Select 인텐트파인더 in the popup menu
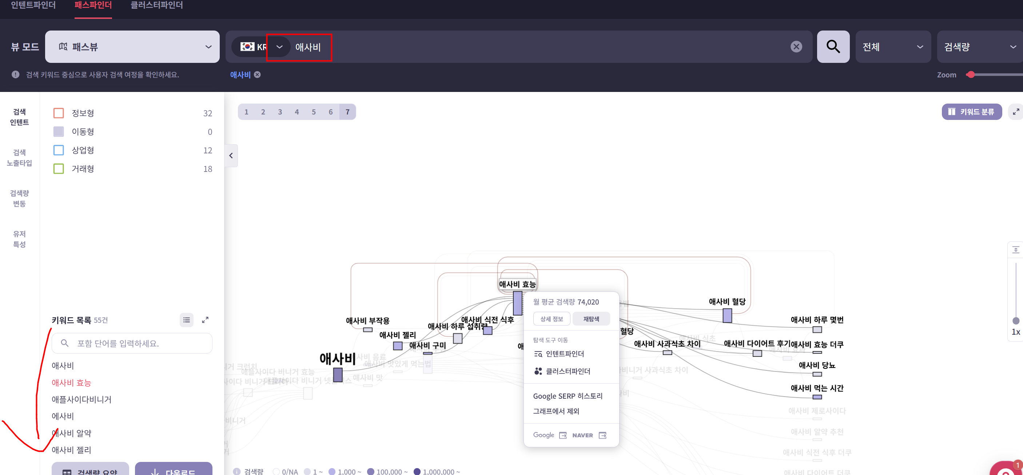Image resolution: width=1023 pixels, height=475 pixels. 564,354
